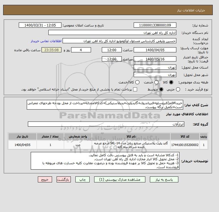Click the شهر محل تحویل field
The height and width of the screenshot is (212, 219).
click(x=155, y=75)
